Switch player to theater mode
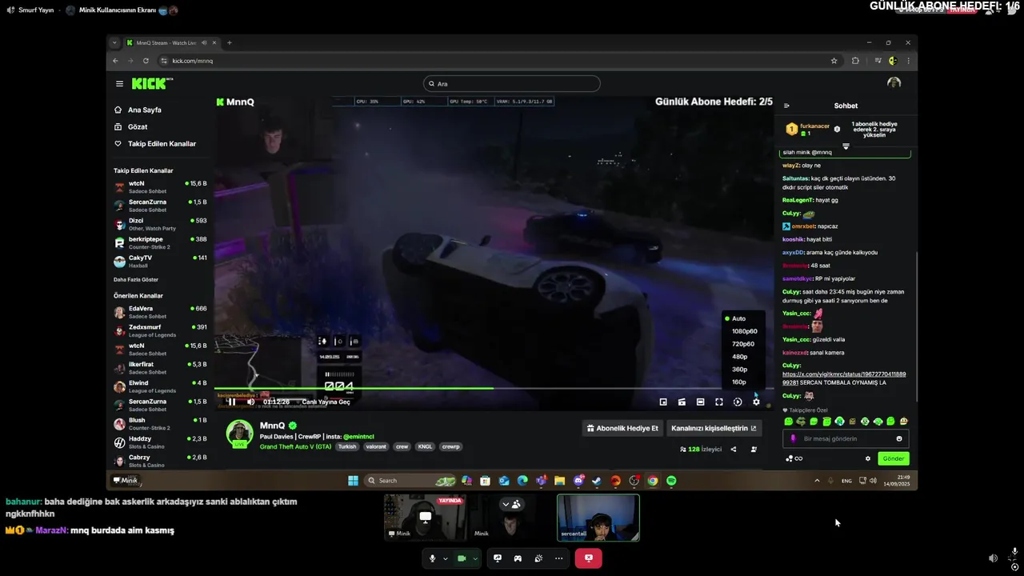Screen dimensions: 1024x576 (700, 402)
